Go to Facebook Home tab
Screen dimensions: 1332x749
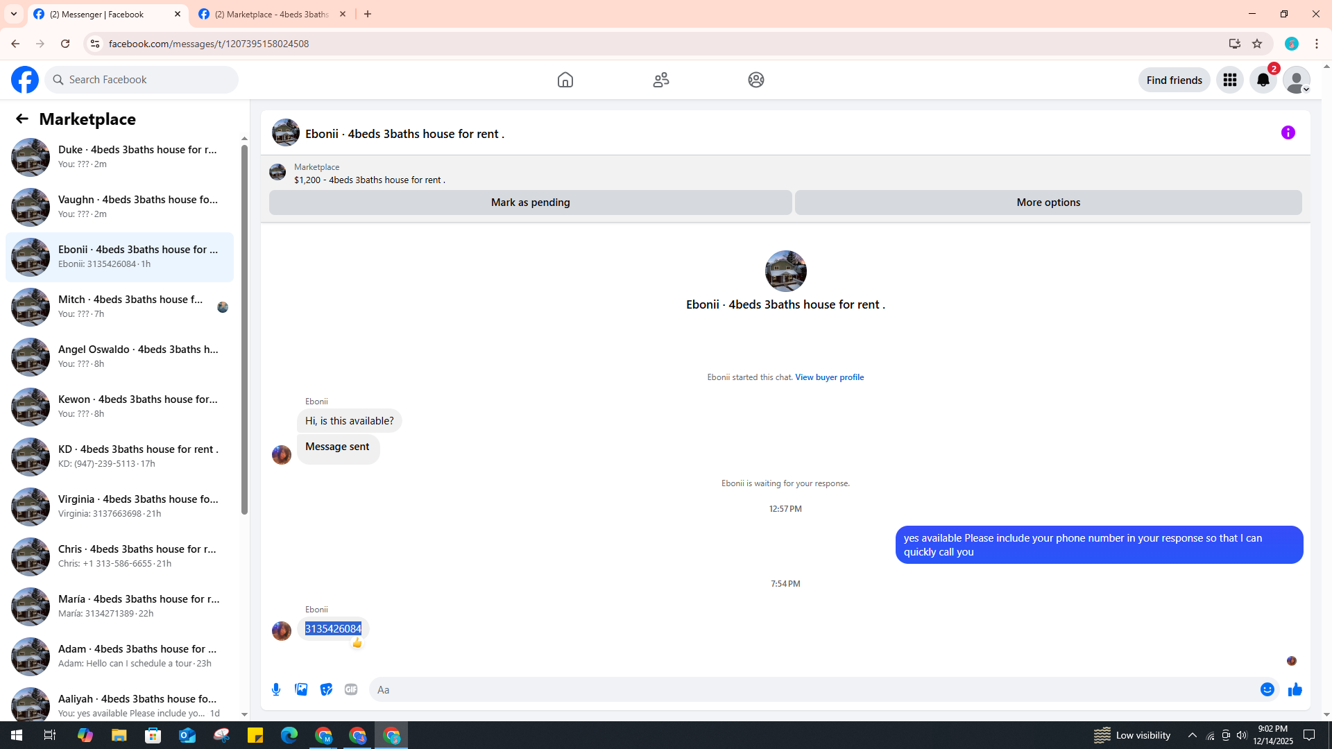(x=565, y=80)
